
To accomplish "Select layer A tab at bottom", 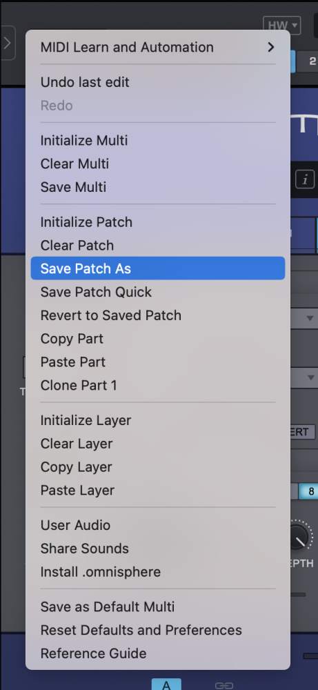I will [x=166, y=684].
